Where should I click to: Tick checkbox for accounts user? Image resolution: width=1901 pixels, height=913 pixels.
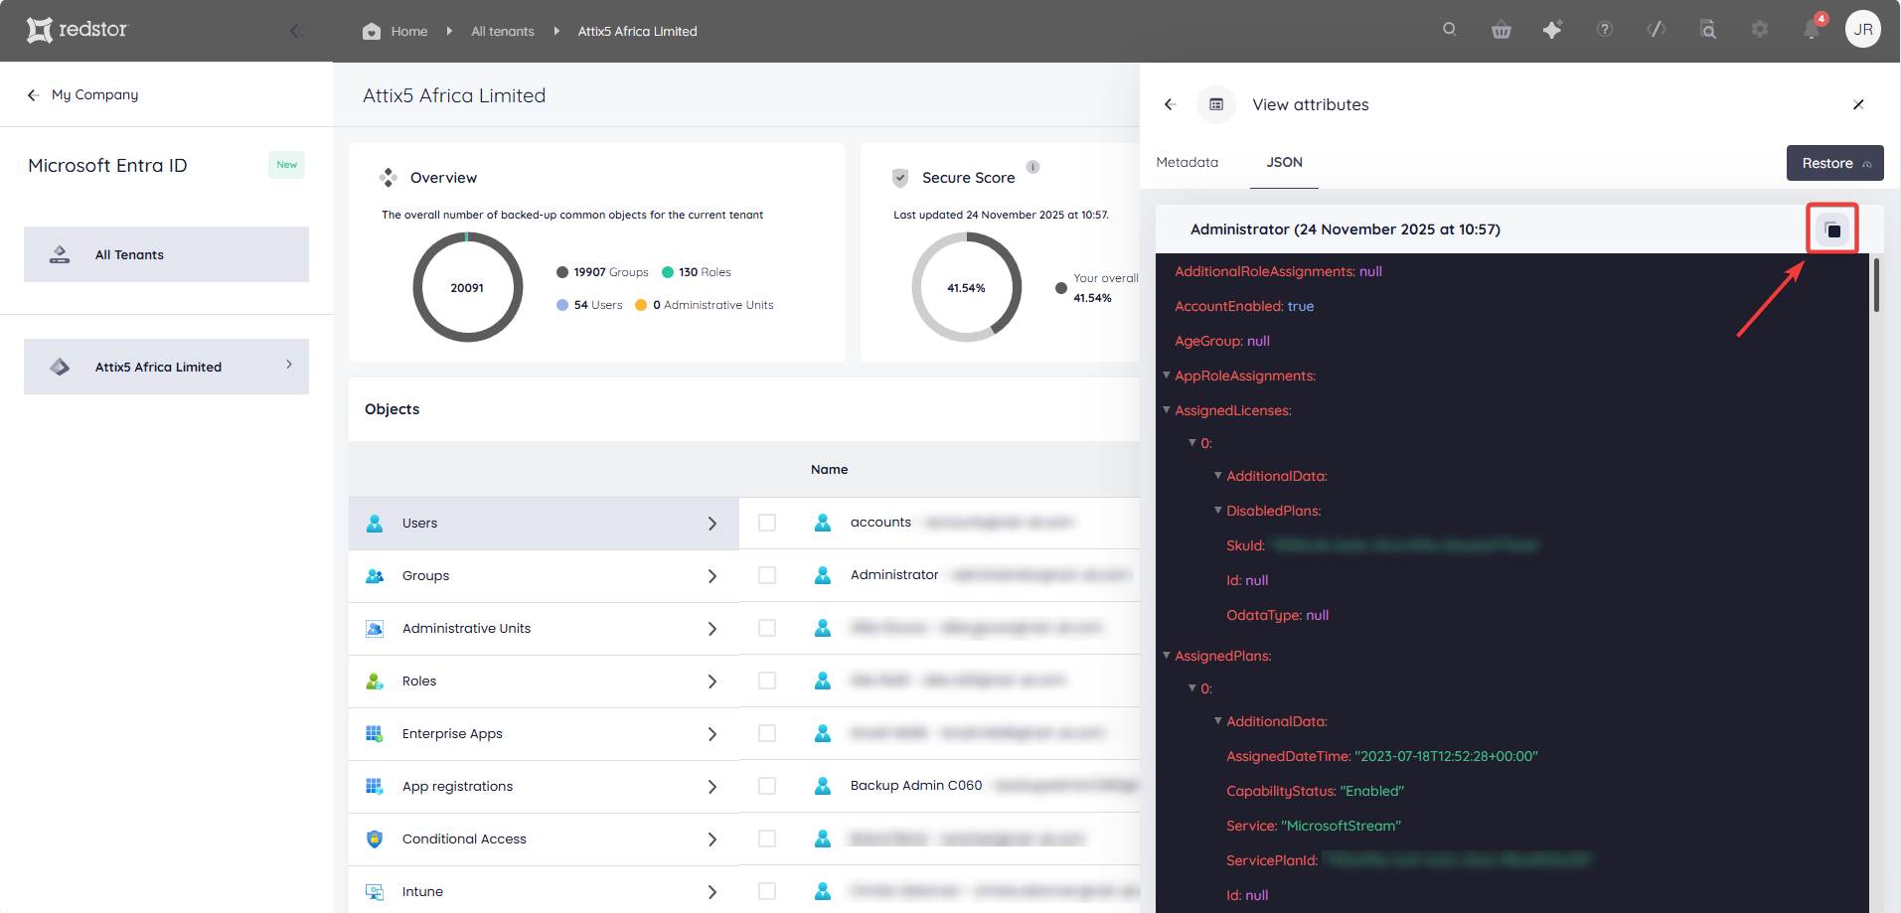(x=767, y=523)
